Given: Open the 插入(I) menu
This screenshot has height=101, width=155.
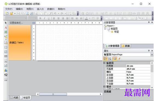Looking at the screenshot, I should [x=40, y=9].
